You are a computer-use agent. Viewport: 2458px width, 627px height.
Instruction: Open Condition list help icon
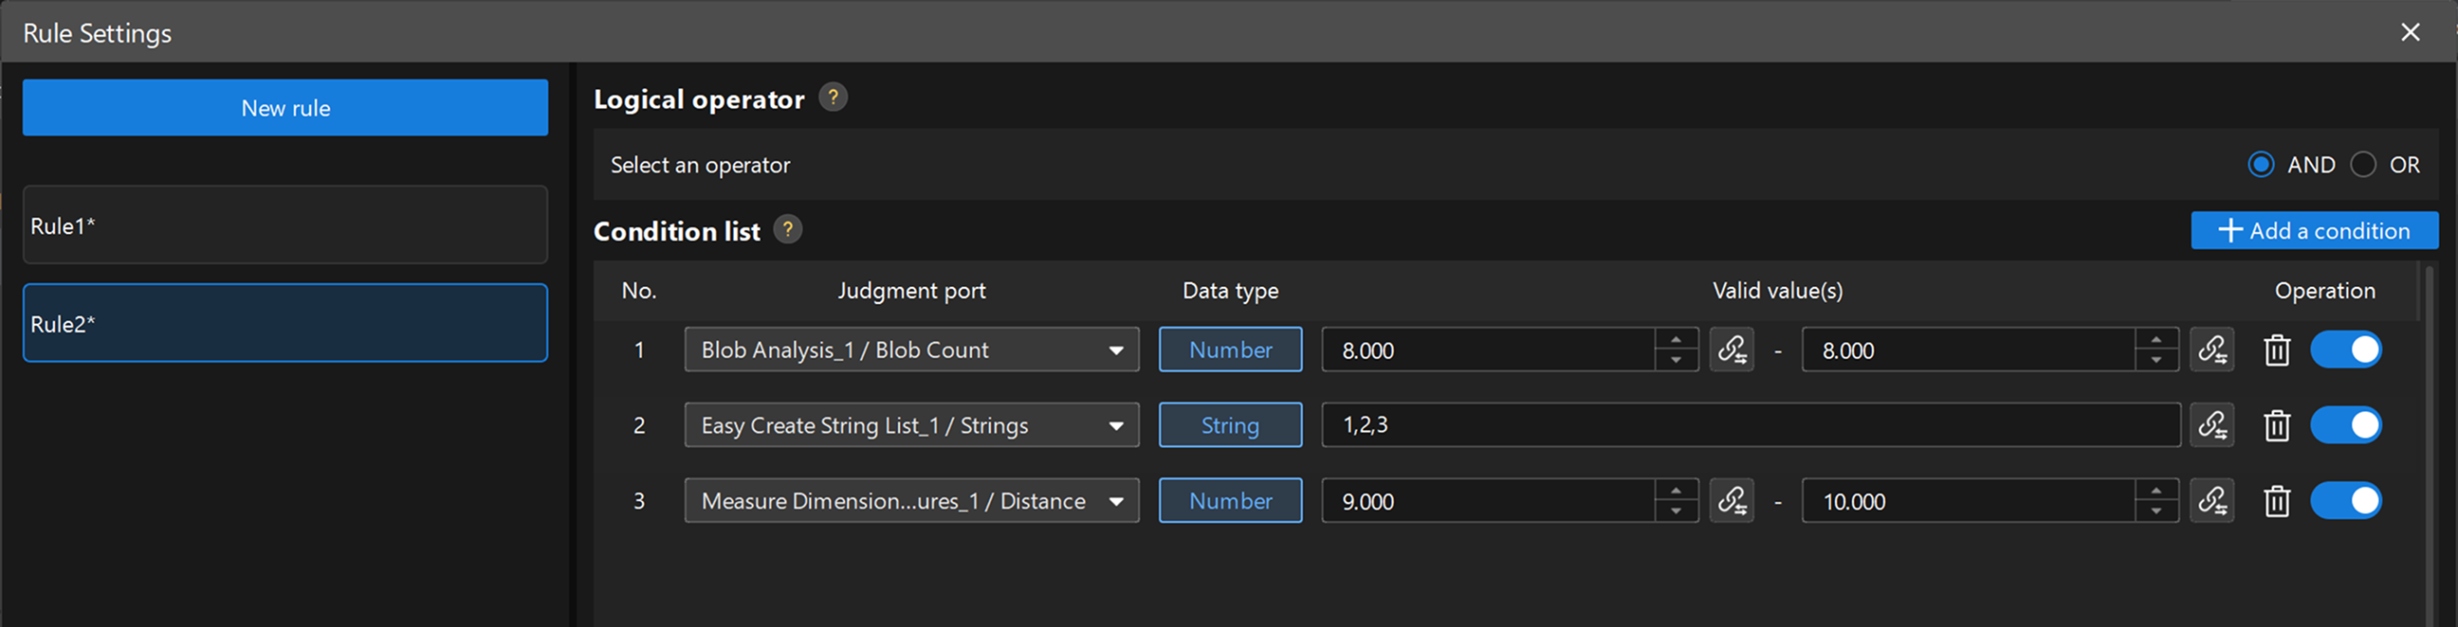click(787, 229)
